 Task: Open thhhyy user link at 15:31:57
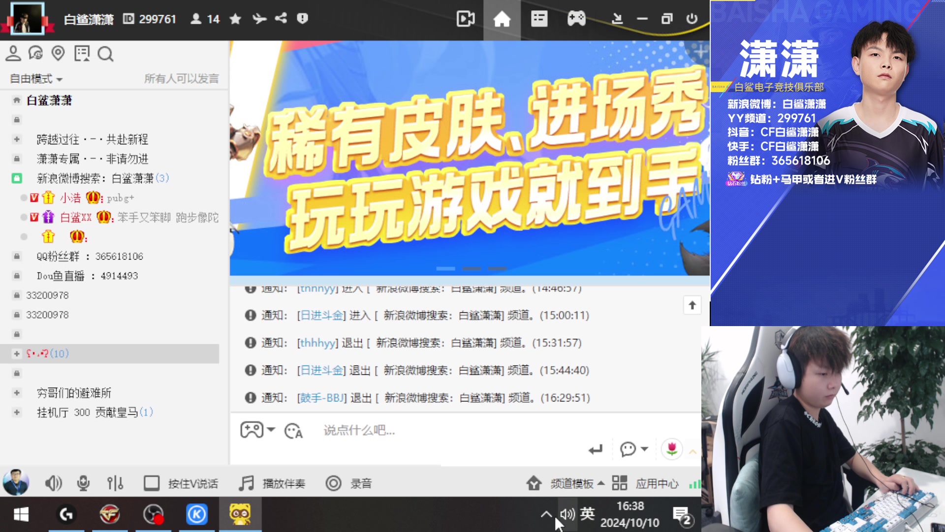point(317,343)
